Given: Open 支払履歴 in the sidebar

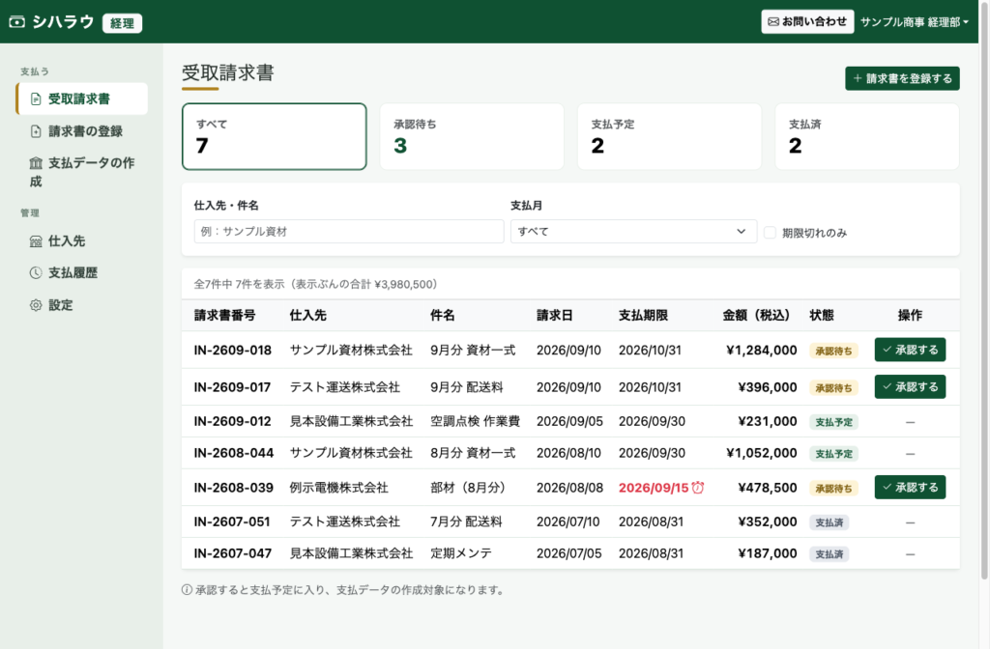Looking at the screenshot, I should click(82, 272).
